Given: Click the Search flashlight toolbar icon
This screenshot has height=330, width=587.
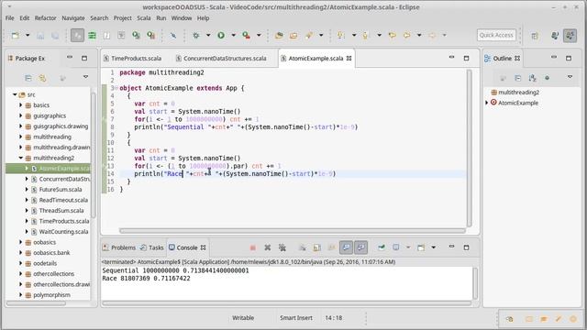Looking at the screenshot, I should (309, 35).
